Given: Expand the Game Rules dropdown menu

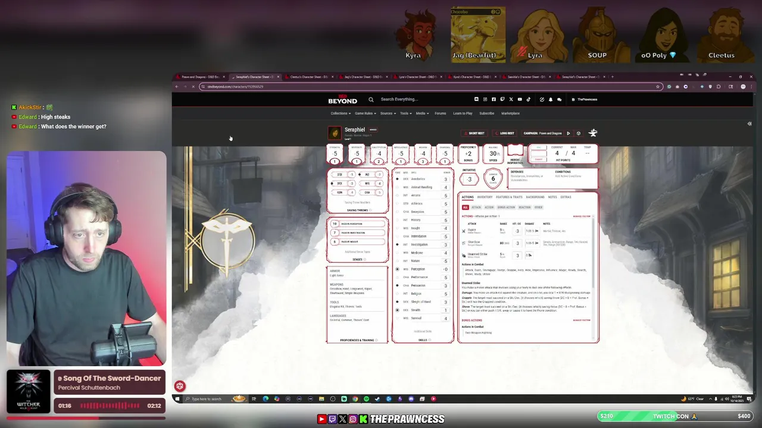Looking at the screenshot, I should click(x=365, y=113).
